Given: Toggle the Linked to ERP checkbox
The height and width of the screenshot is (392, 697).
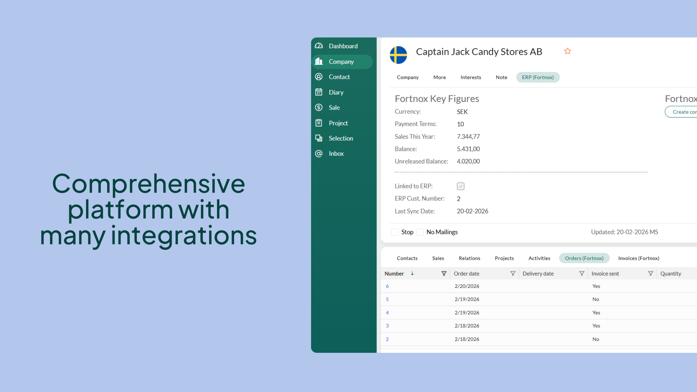Looking at the screenshot, I should click(460, 186).
